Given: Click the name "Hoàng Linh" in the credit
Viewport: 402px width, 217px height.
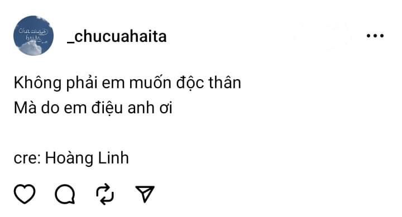Looking at the screenshot, I should click(87, 158).
